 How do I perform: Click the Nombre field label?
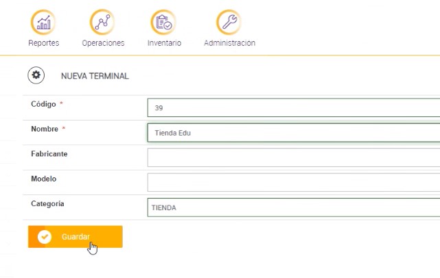(x=44, y=129)
